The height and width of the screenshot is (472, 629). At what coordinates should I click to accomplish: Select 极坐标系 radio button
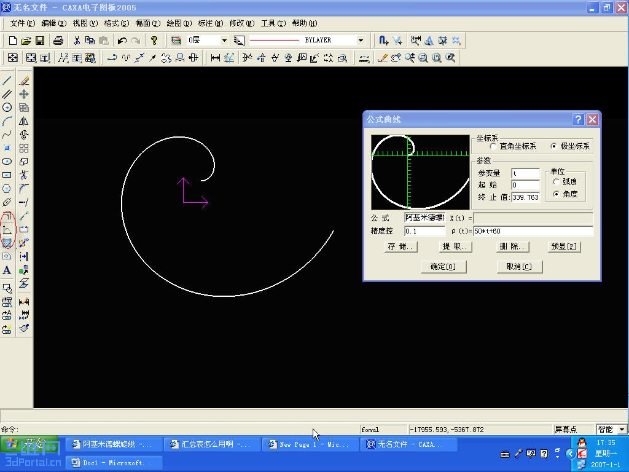click(554, 146)
